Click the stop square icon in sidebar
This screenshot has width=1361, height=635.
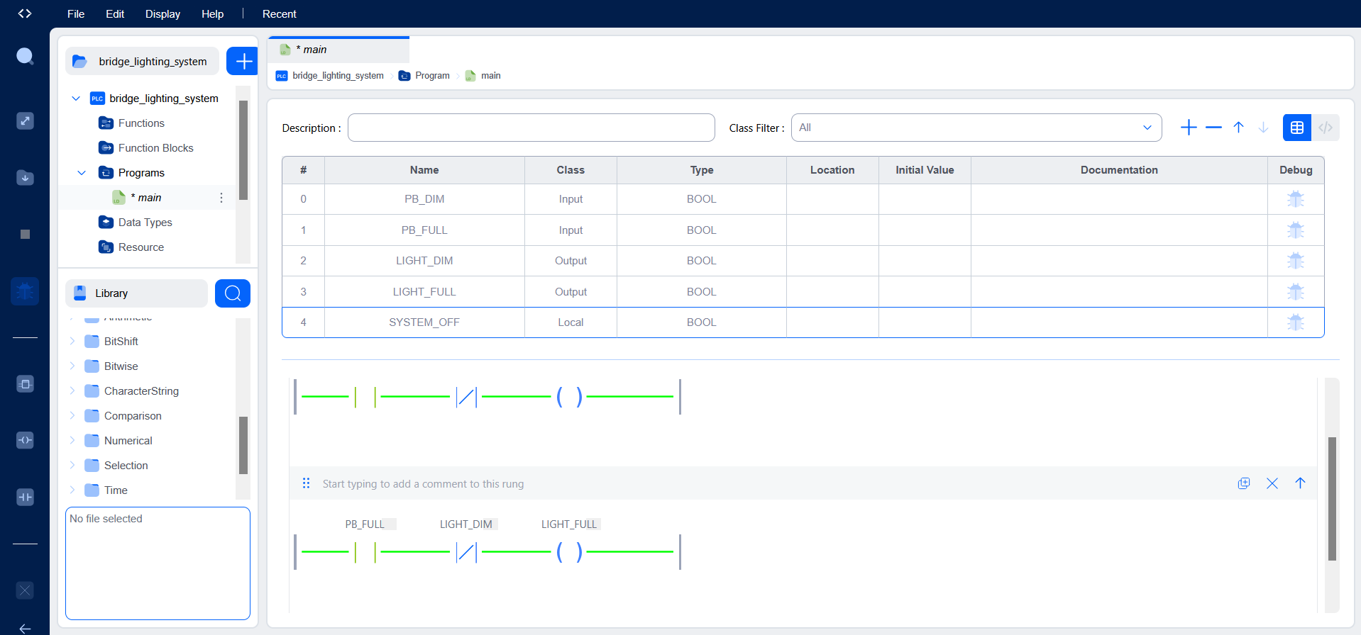[x=25, y=235]
